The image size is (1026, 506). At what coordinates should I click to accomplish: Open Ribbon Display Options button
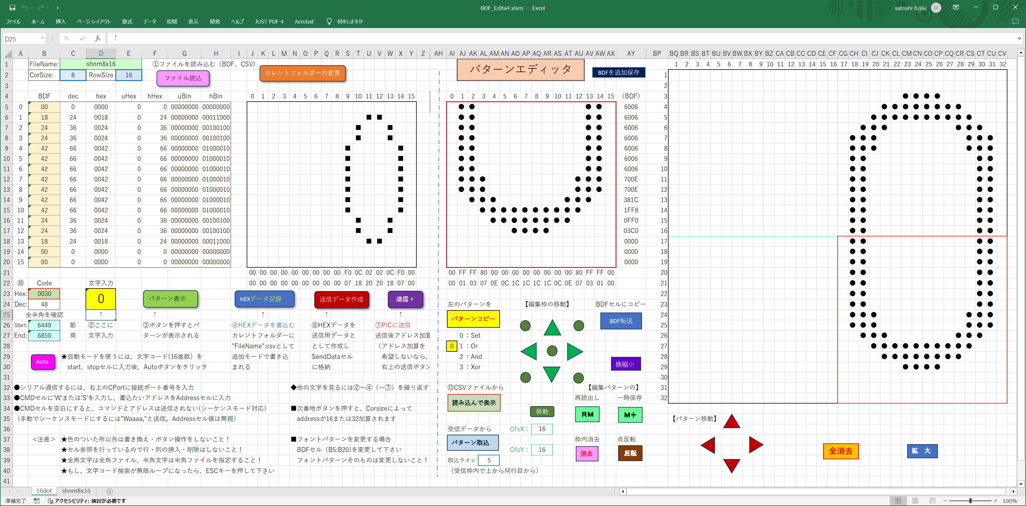coord(956,7)
